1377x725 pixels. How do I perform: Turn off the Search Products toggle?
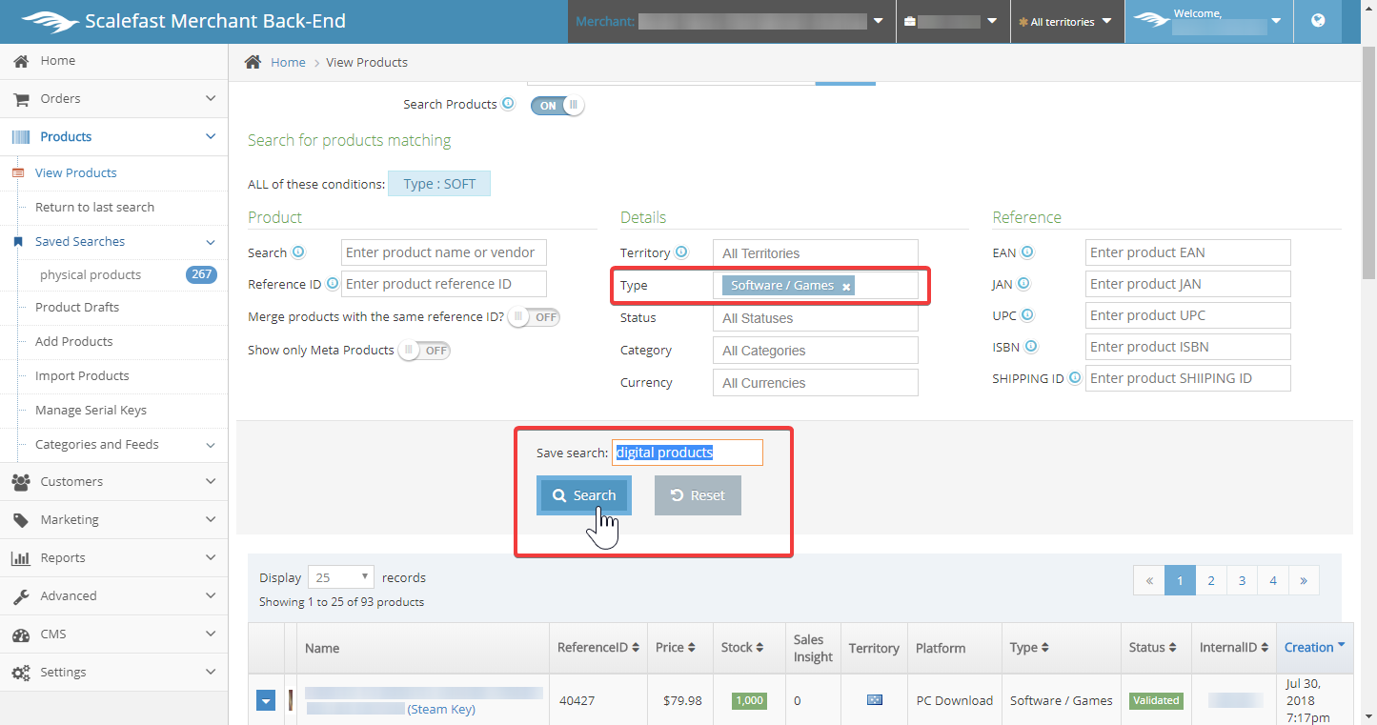pyautogui.click(x=557, y=106)
